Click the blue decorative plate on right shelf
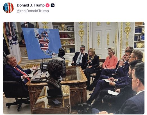The width and height of the screenshot is (147, 115). (143, 37)
